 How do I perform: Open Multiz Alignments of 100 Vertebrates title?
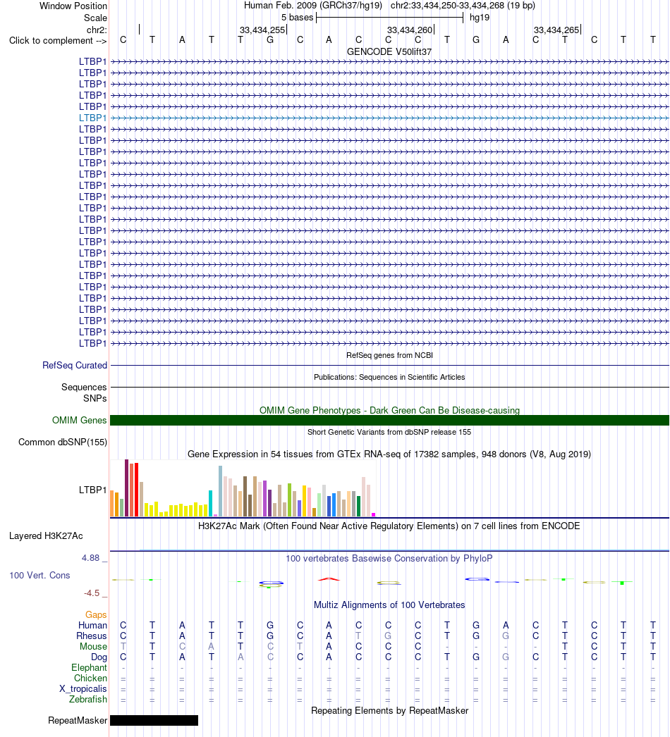tap(389, 605)
